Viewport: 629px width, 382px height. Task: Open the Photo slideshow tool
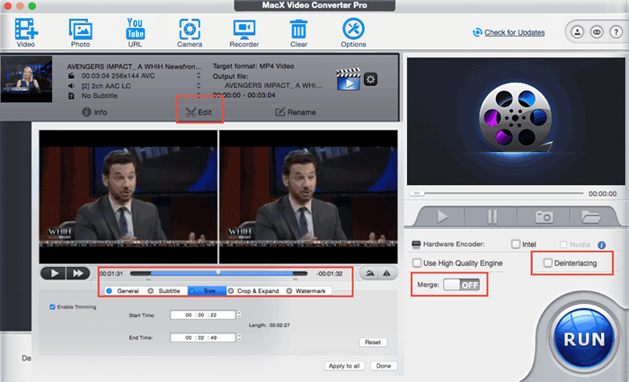[80, 32]
